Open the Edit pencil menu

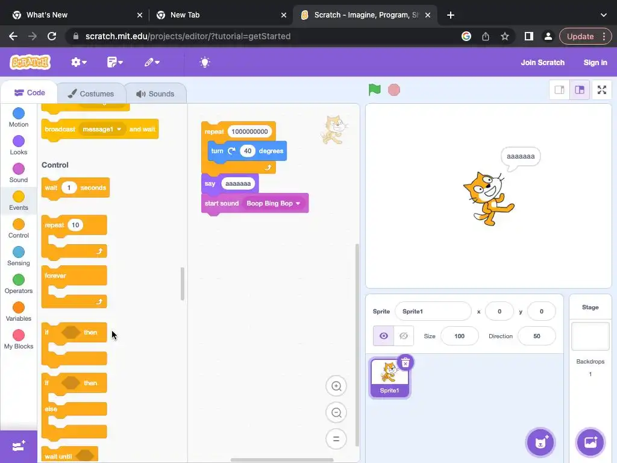pos(151,62)
